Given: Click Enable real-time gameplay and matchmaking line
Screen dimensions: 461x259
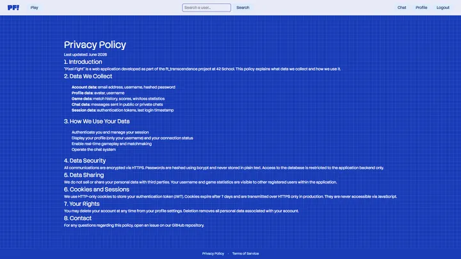Looking at the screenshot, I should [x=111, y=144].
